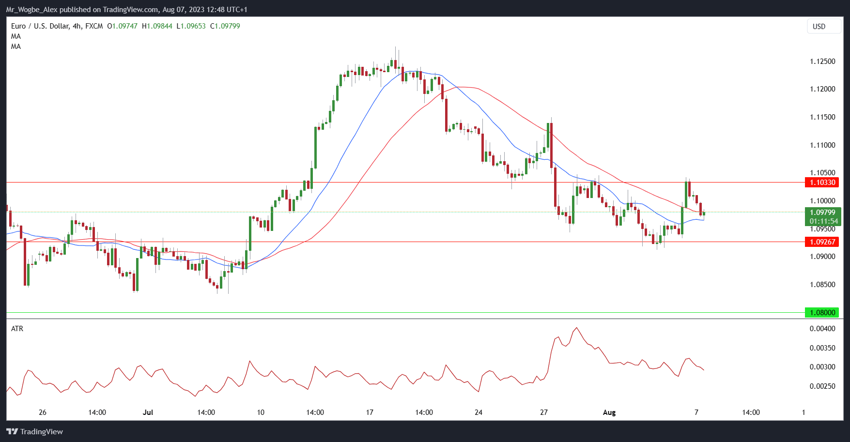Click the 1.12000 price axis value
The image size is (850, 442).
[822, 89]
